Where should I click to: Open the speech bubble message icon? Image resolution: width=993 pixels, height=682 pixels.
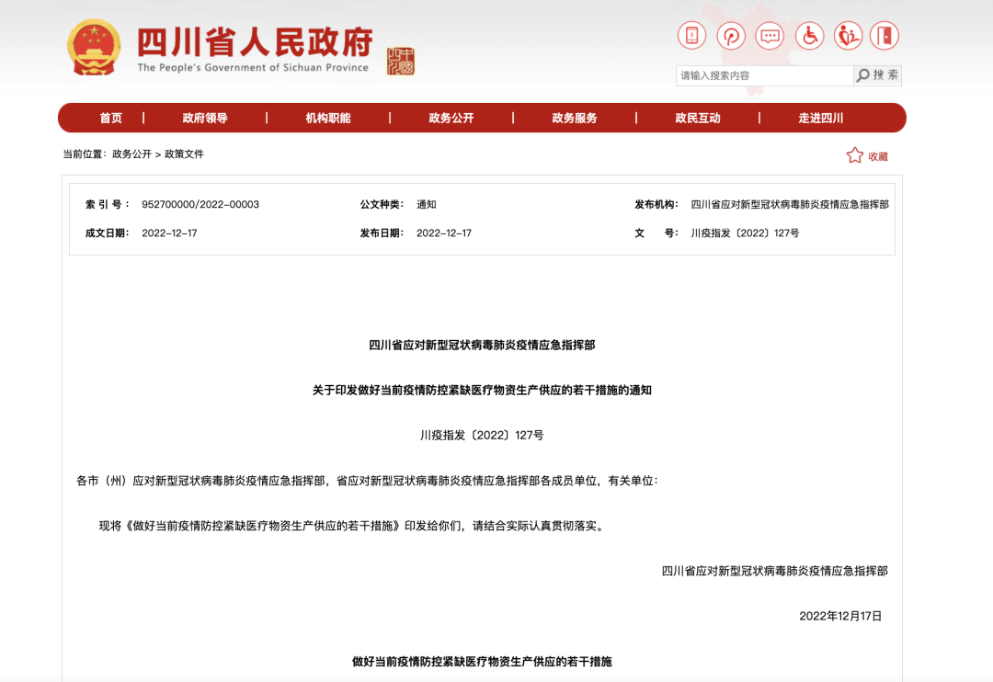(770, 36)
